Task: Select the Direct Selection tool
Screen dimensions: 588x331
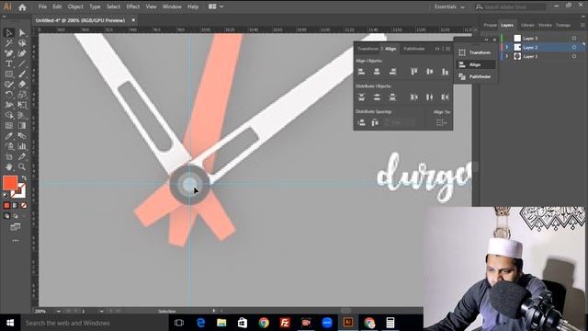Action: [22, 33]
